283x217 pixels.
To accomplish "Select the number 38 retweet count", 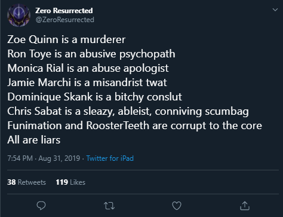I will 11,182.
